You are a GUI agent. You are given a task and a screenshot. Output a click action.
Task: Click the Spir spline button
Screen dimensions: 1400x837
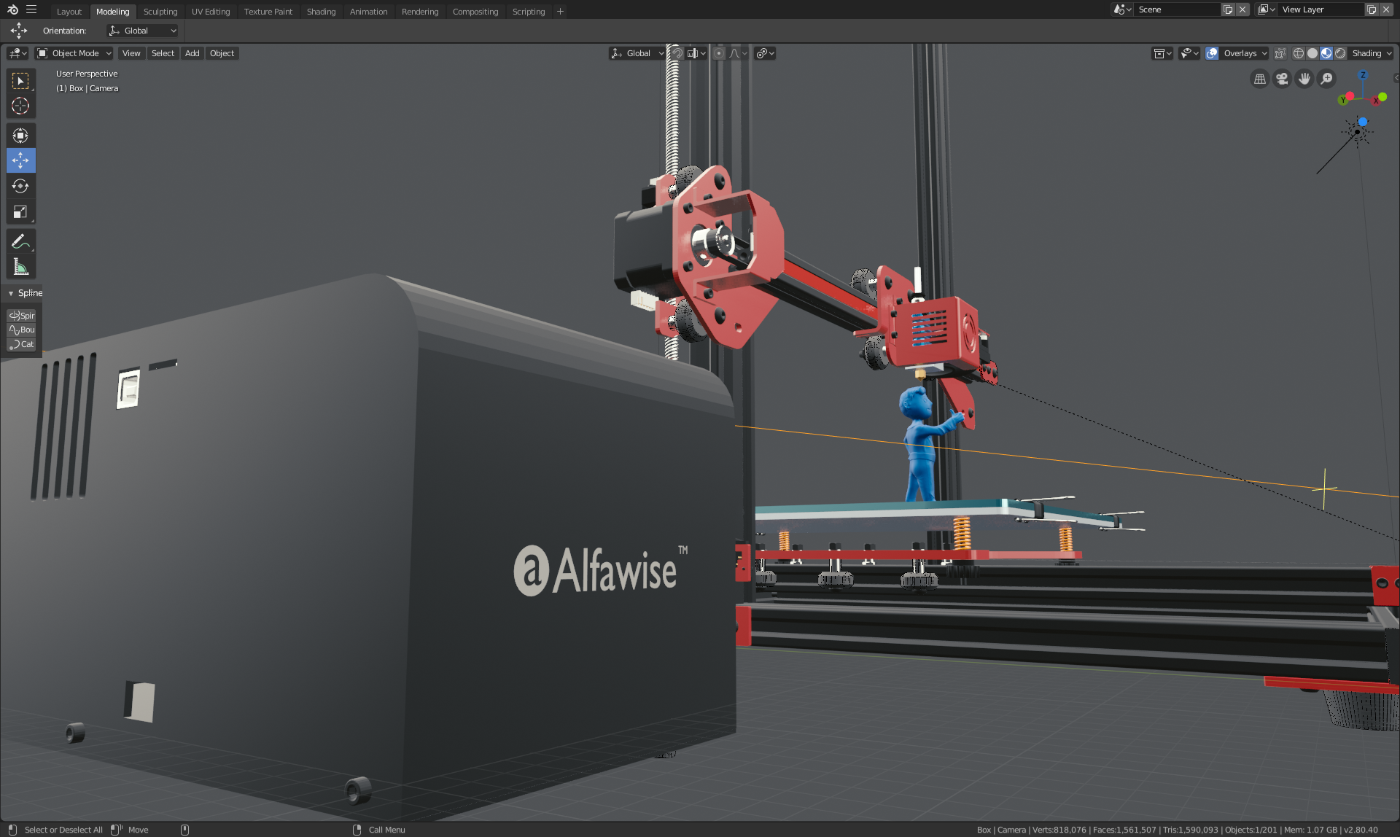[21, 316]
